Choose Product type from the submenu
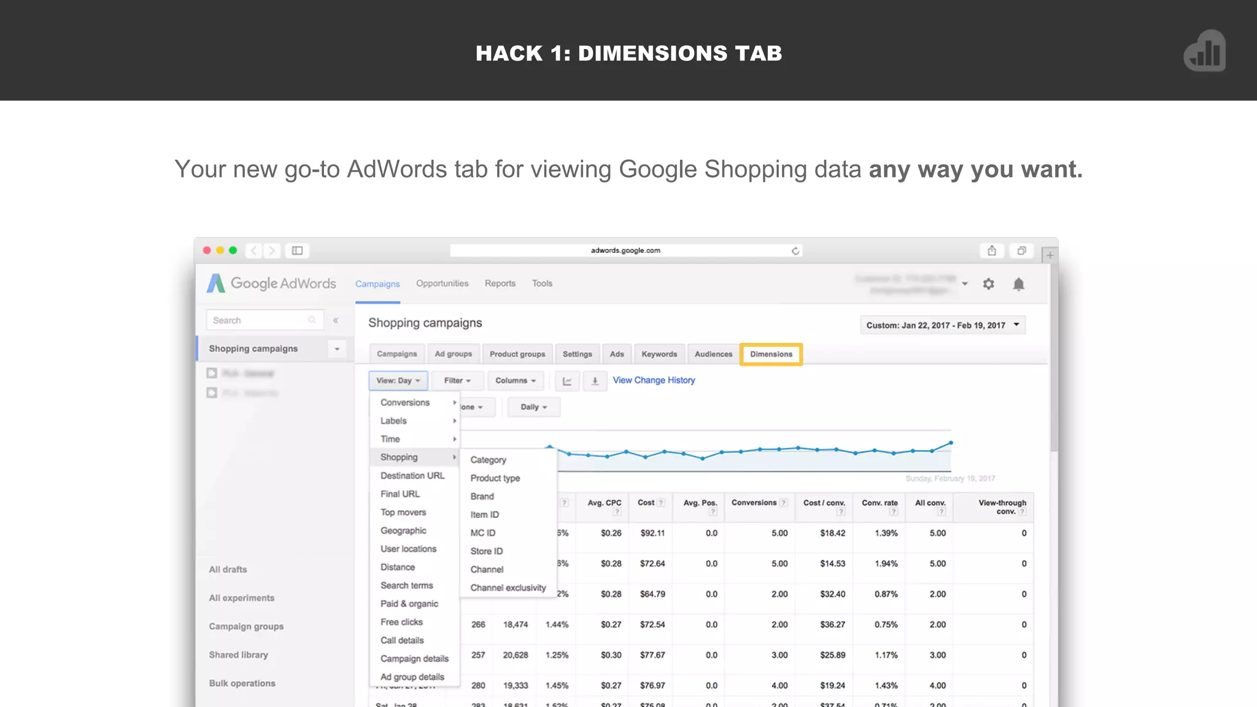The image size is (1257, 707). (495, 478)
